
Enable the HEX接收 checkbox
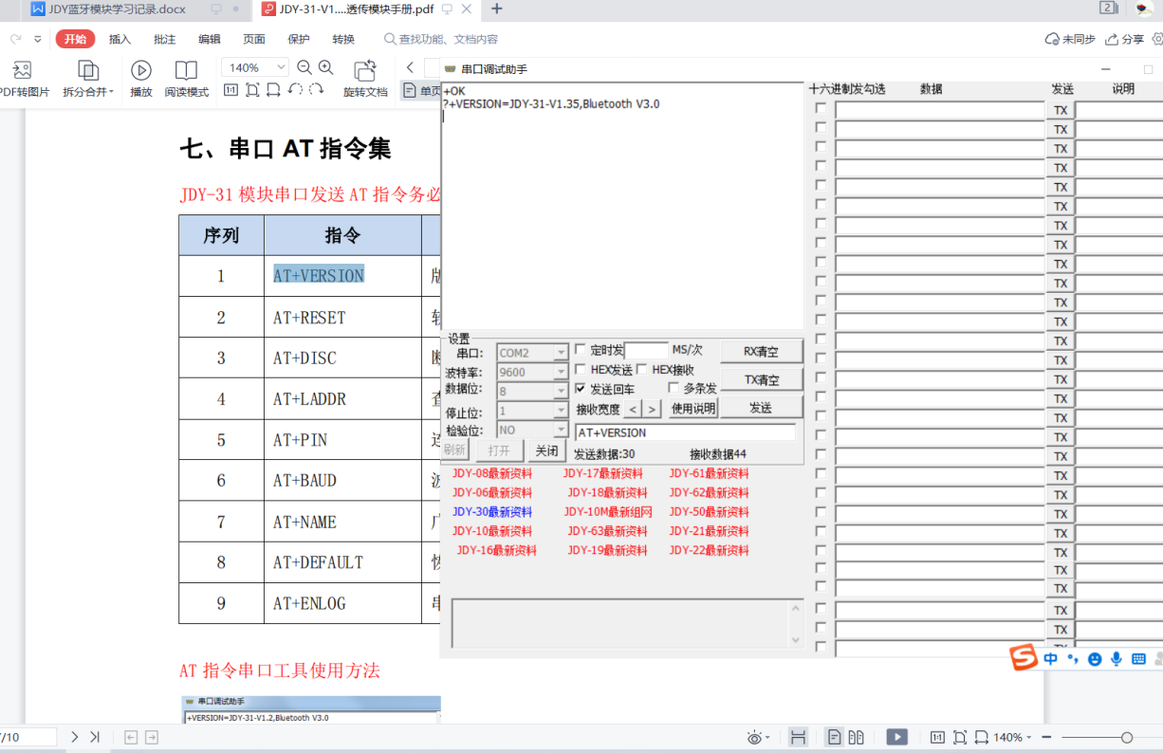pos(642,369)
